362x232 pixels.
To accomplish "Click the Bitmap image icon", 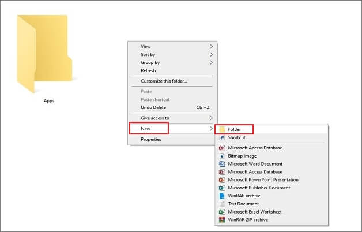I will (x=222, y=156).
